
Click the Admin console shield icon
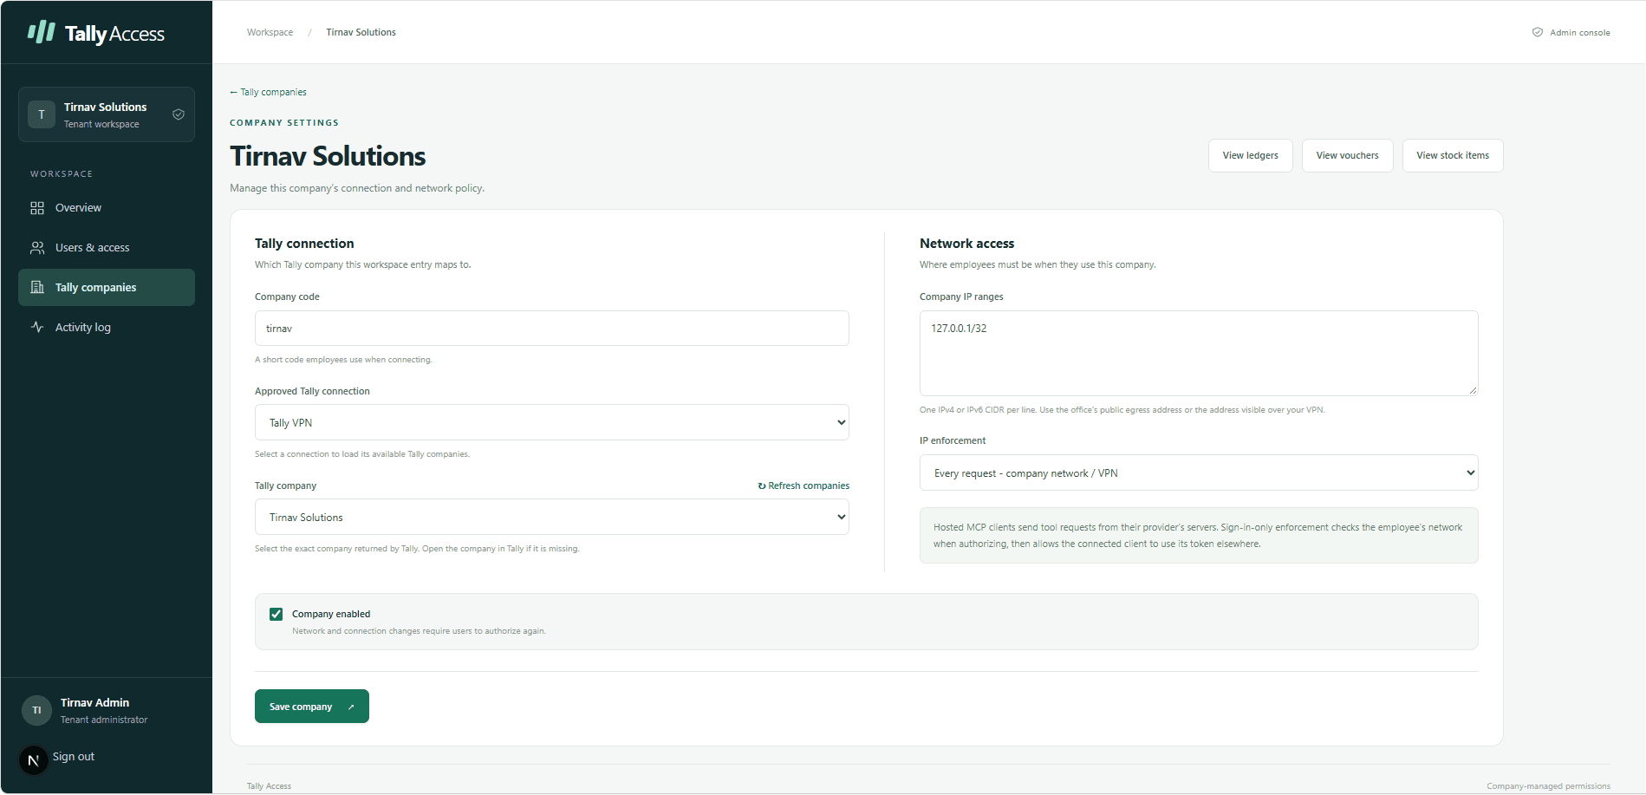[x=1538, y=32]
